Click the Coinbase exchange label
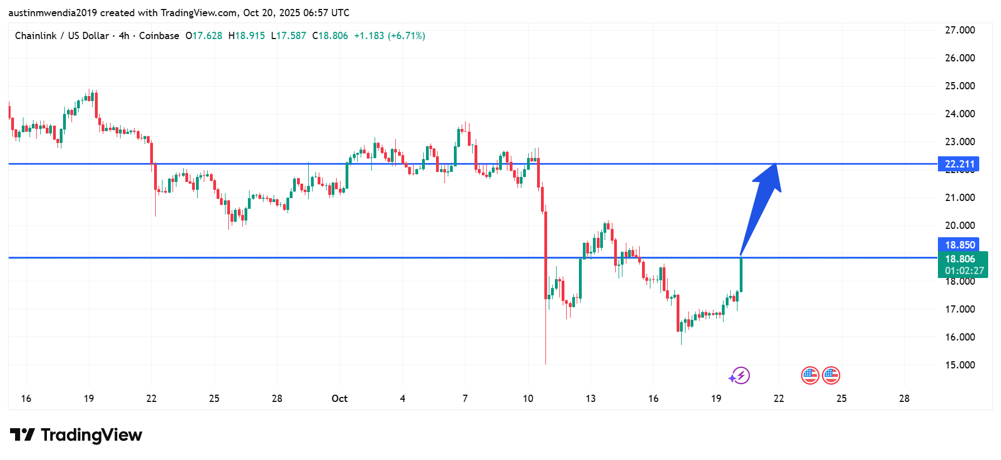The width and height of the screenshot is (1001, 460). [x=159, y=36]
